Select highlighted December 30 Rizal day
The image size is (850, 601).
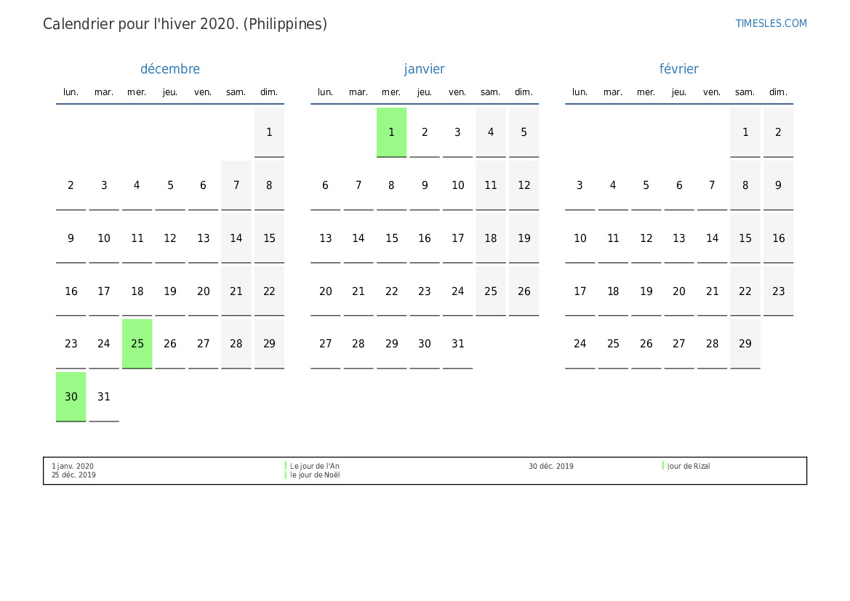(x=71, y=397)
